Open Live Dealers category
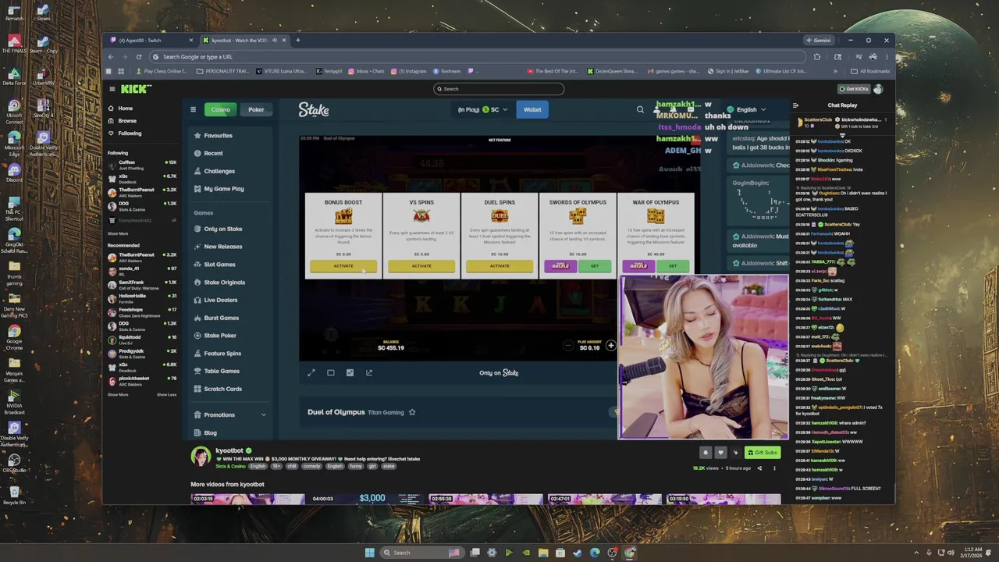 [215, 300]
